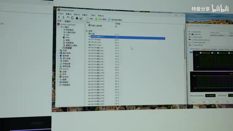
Task: Expand the 存储设备 tree node arrow
Action: pyautogui.click(x=58, y=64)
